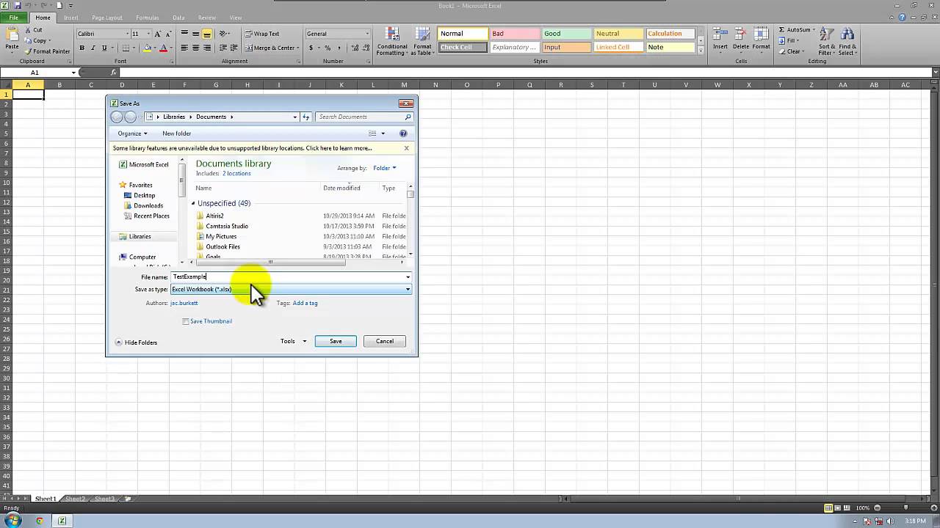Dismiss the library features warning bar
Viewport: 940px width, 528px height.
[x=406, y=148]
